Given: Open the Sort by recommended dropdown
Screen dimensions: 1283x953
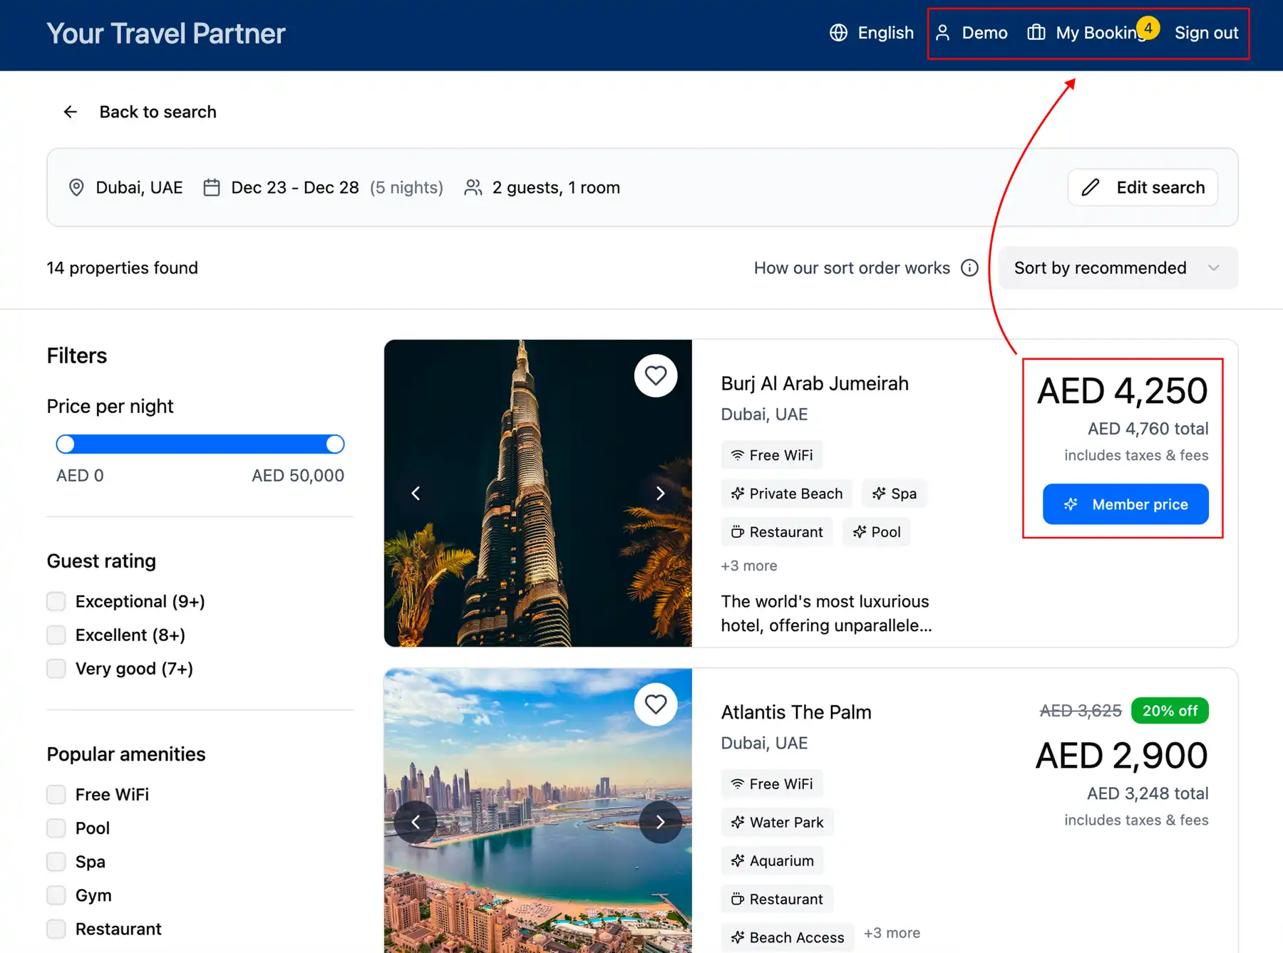Looking at the screenshot, I should click(1118, 268).
